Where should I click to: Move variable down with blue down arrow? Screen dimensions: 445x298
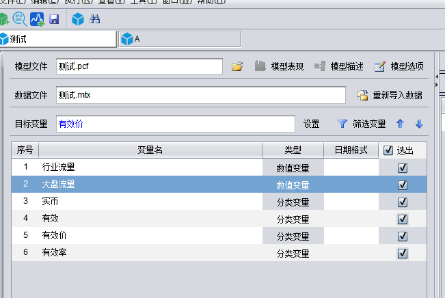tap(419, 124)
